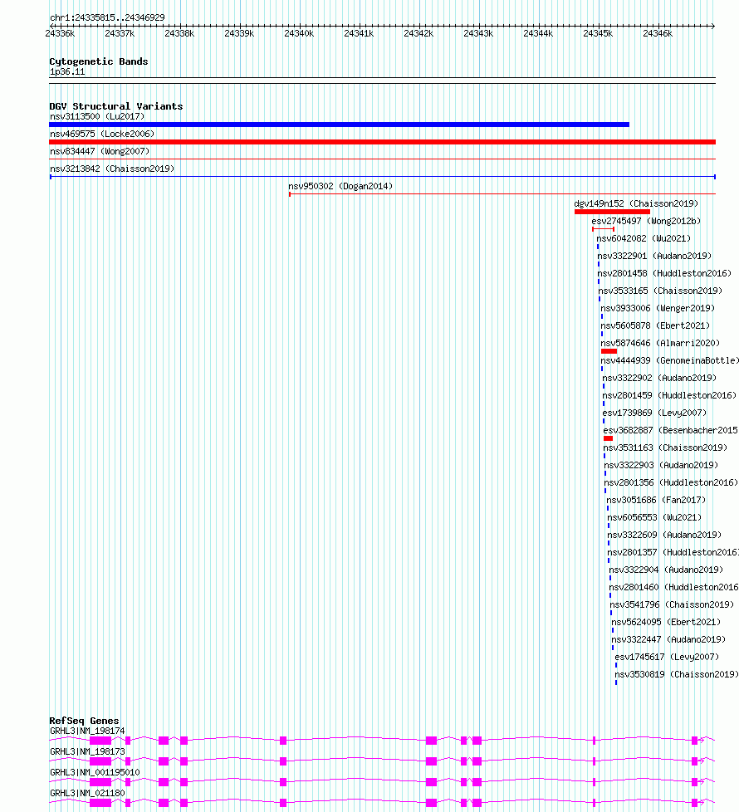Click nsv3933006 (Wenger2019) label

pyautogui.click(x=657, y=308)
